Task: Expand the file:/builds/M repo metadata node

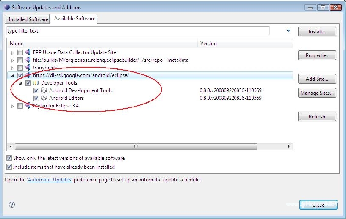Action: pos(12,60)
